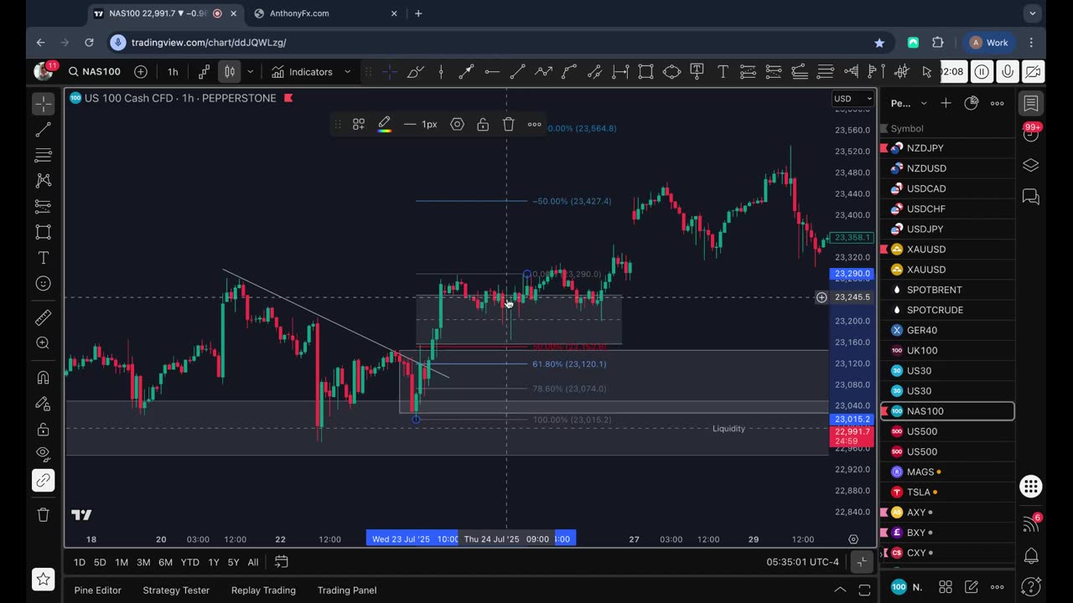Select SPOTBRENT in the watchlist
Image resolution: width=1073 pixels, height=603 pixels.
click(947, 290)
